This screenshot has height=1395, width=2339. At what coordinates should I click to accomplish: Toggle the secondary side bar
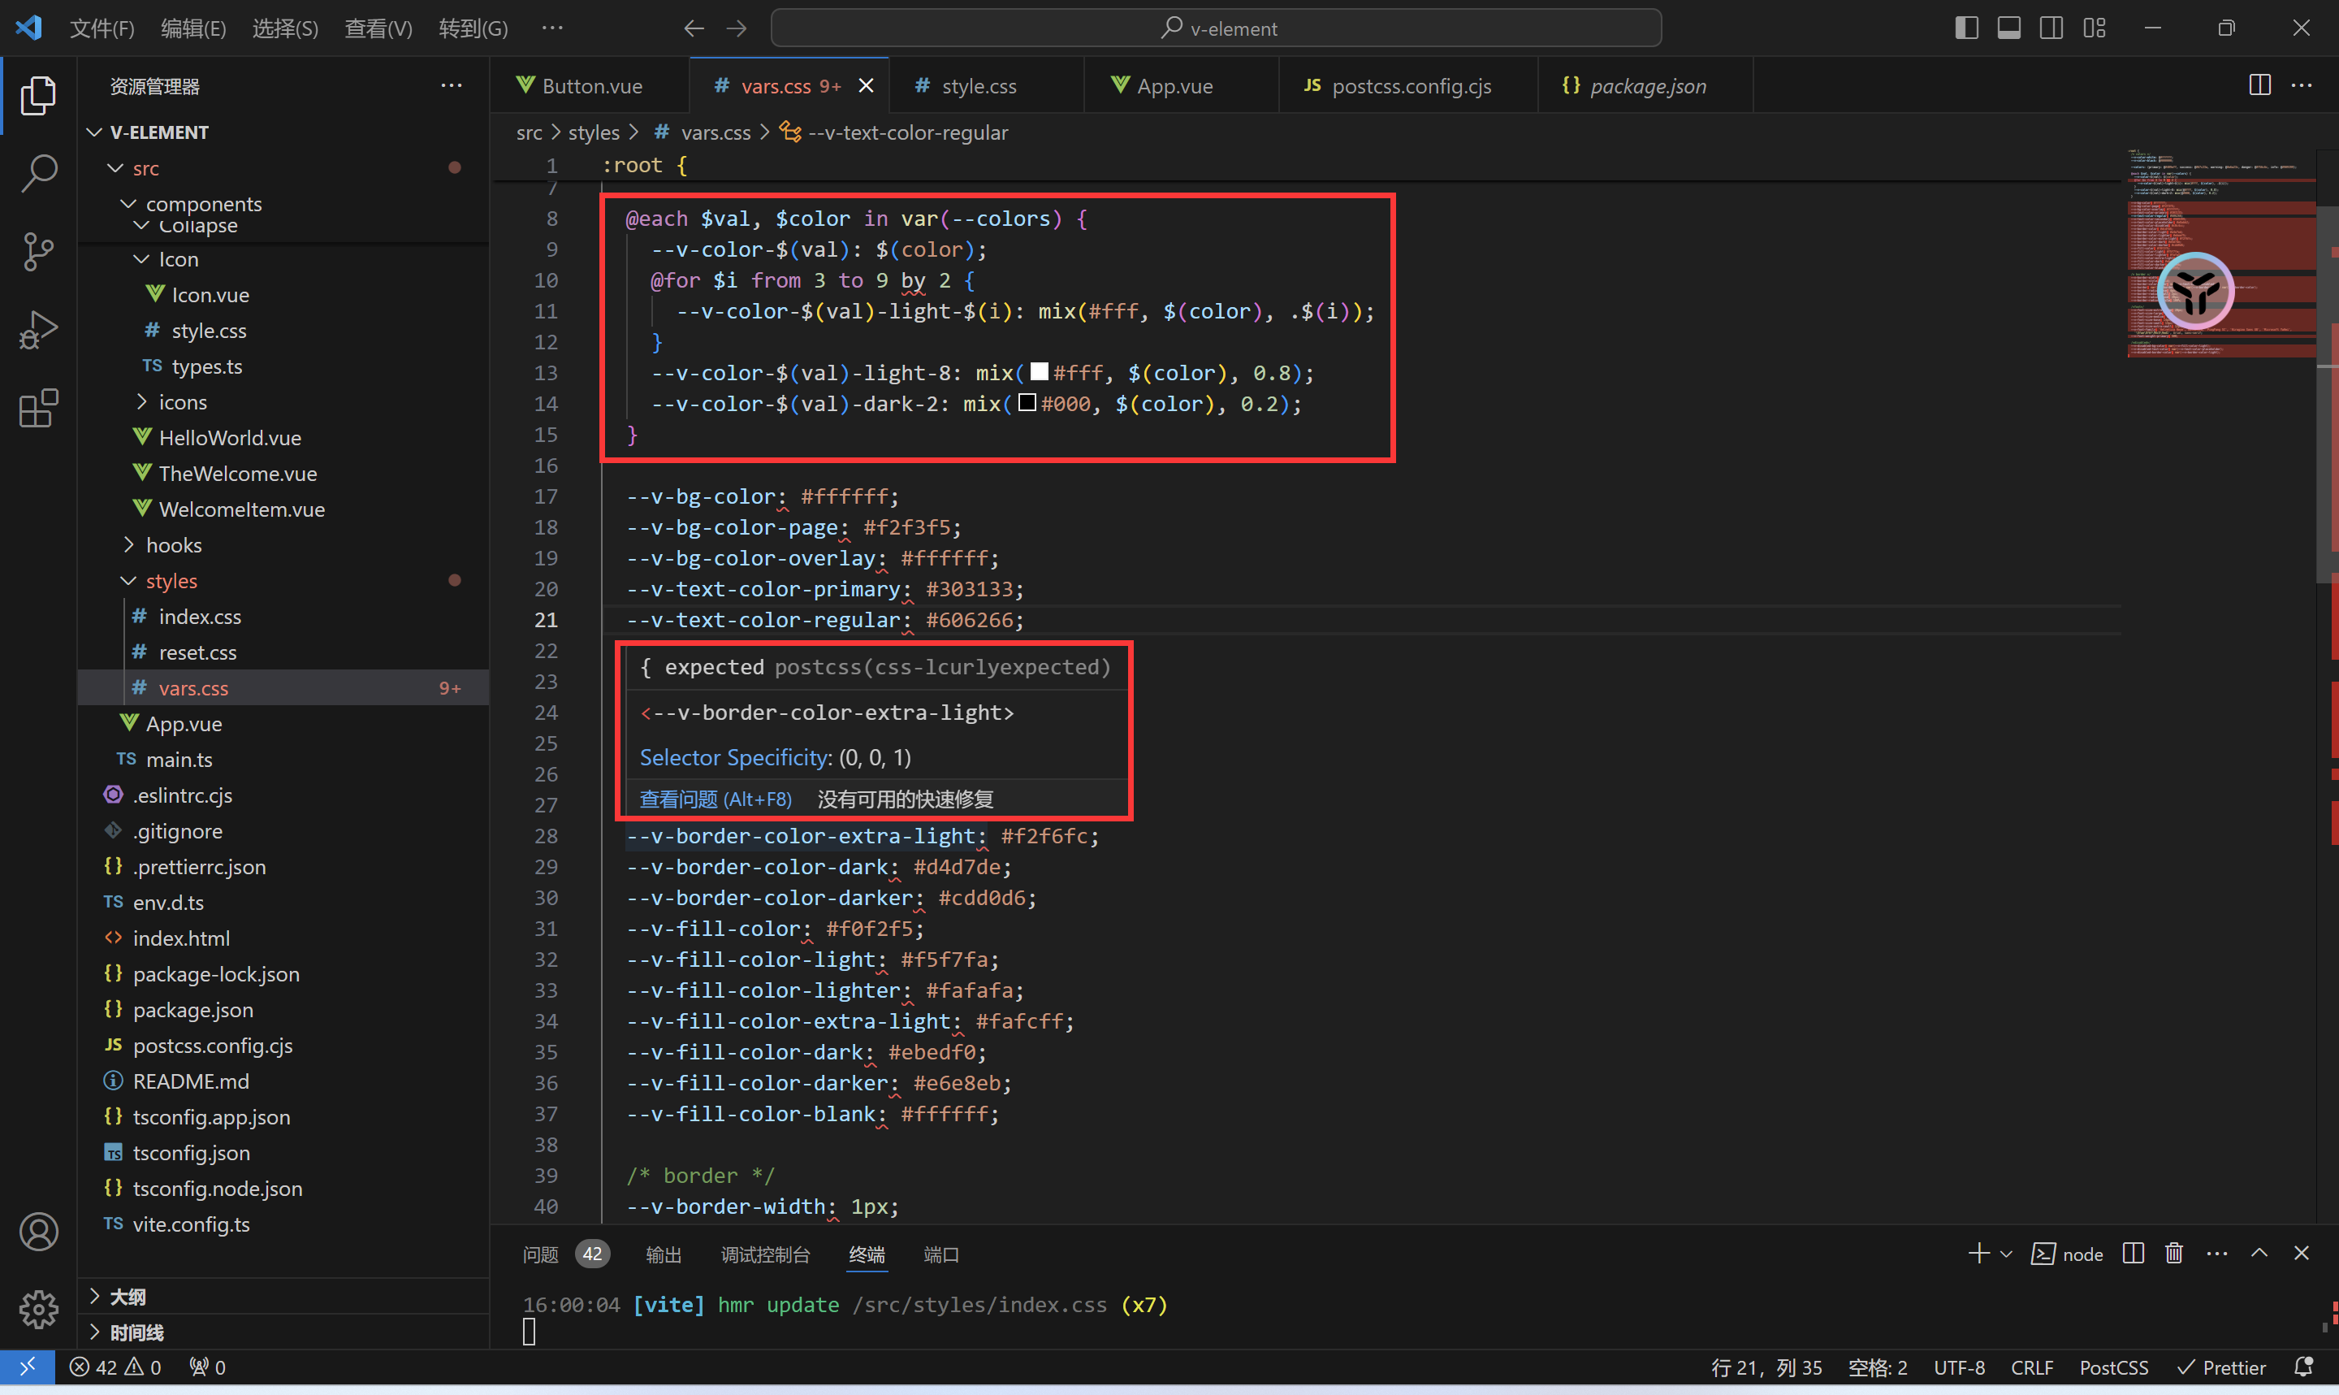click(x=2051, y=28)
